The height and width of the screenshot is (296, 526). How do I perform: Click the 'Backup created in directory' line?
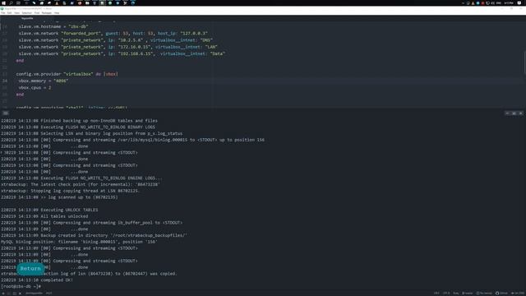coord(94,235)
